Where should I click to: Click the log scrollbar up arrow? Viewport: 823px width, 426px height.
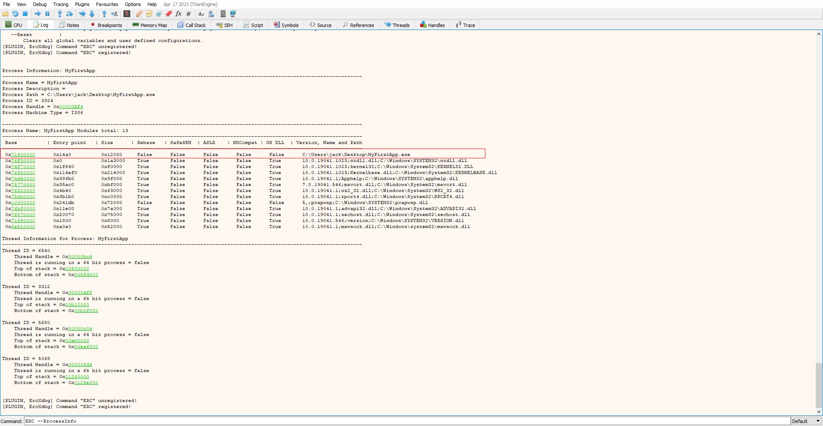click(819, 34)
